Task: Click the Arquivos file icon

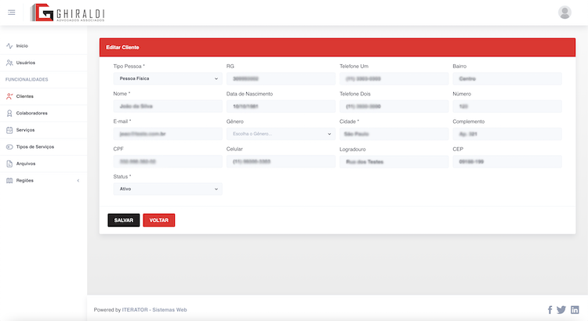Action: pyautogui.click(x=9, y=164)
